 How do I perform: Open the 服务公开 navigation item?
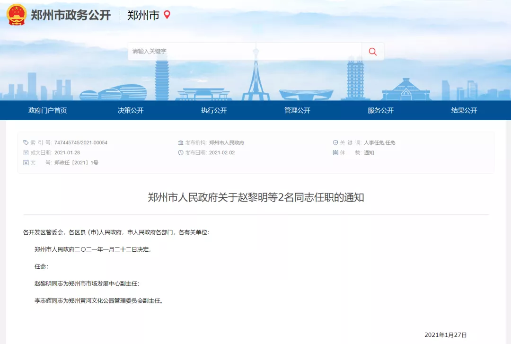(x=380, y=111)
